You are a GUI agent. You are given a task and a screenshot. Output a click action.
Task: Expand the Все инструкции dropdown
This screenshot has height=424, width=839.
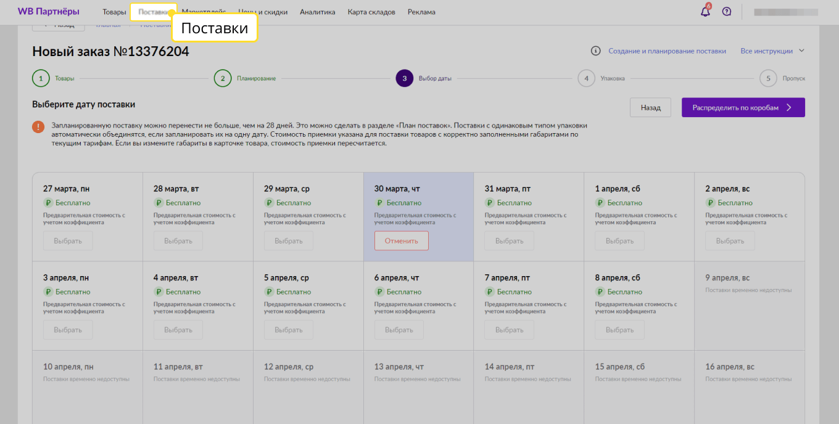(x=772, y=51)
